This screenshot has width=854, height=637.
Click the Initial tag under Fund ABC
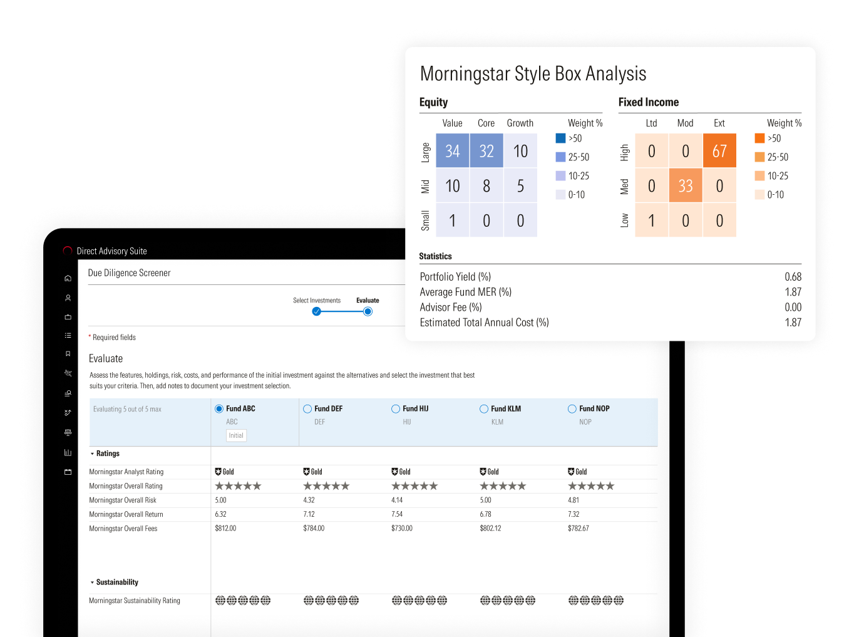coord(236,435)
